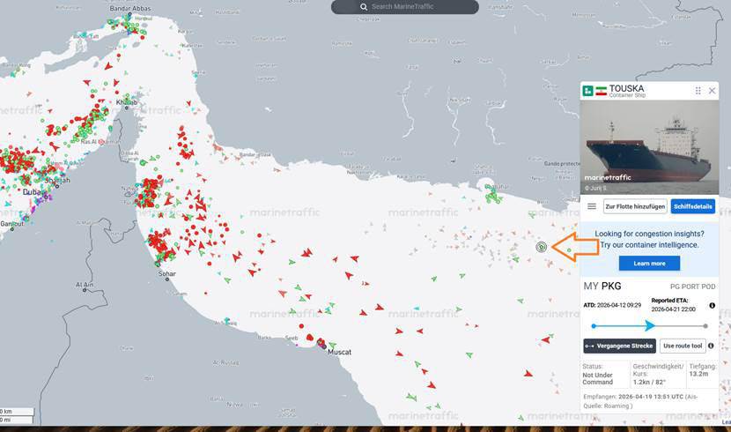This screenshot has width=731, height=432.
Task: Click the magnifier icon in search bar
Action: pyautogui.click(x=364, y=7)
